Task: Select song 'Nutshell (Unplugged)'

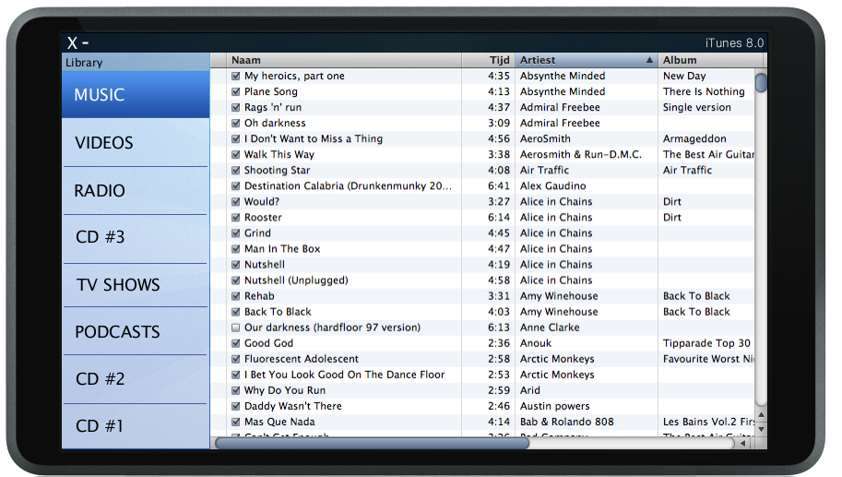Action: (296, 280)
